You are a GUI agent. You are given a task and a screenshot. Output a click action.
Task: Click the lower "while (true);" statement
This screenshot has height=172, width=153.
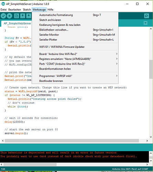click(x=18, y=107)
